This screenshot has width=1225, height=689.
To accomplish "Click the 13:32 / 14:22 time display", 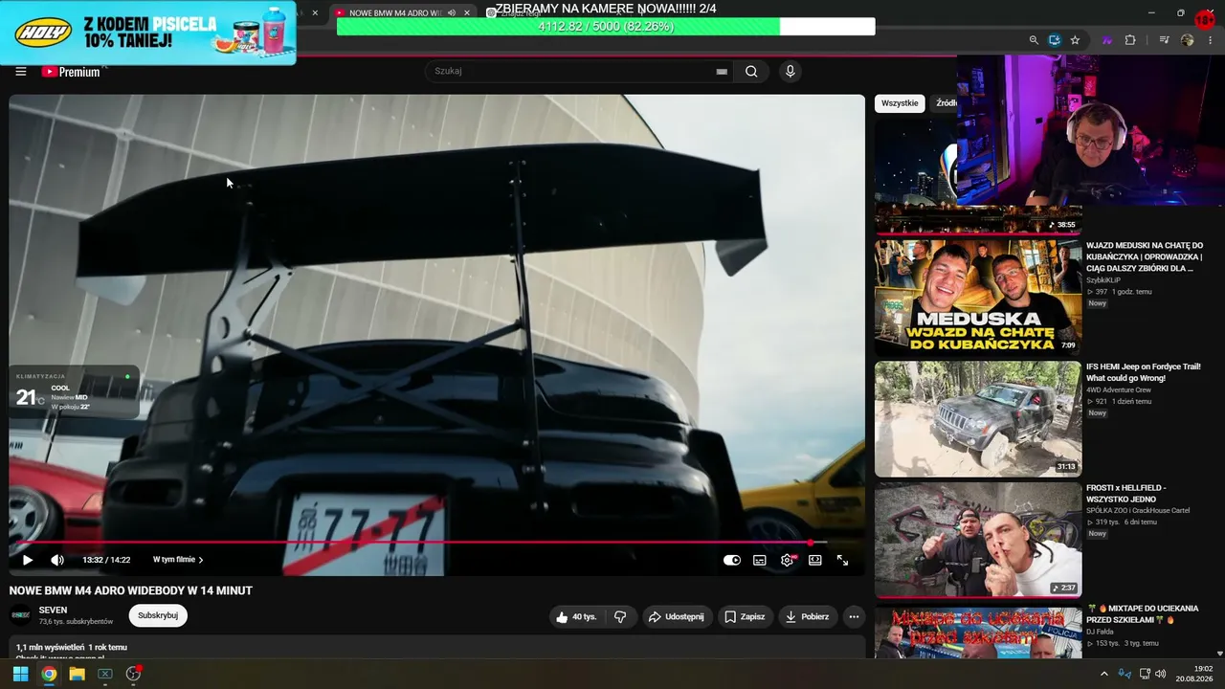I will [106, 560].
